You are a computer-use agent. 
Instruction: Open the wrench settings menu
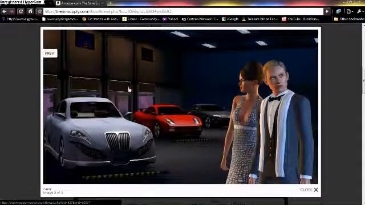tap(360, 11)
